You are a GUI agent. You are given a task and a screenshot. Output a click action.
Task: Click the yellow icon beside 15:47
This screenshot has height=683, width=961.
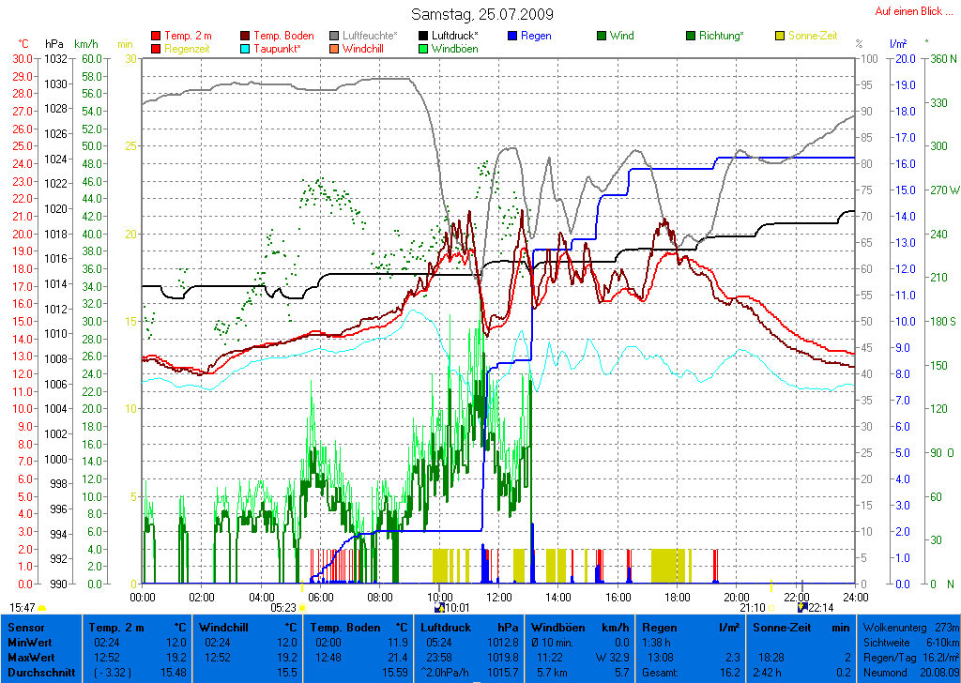tap(42, 609)
